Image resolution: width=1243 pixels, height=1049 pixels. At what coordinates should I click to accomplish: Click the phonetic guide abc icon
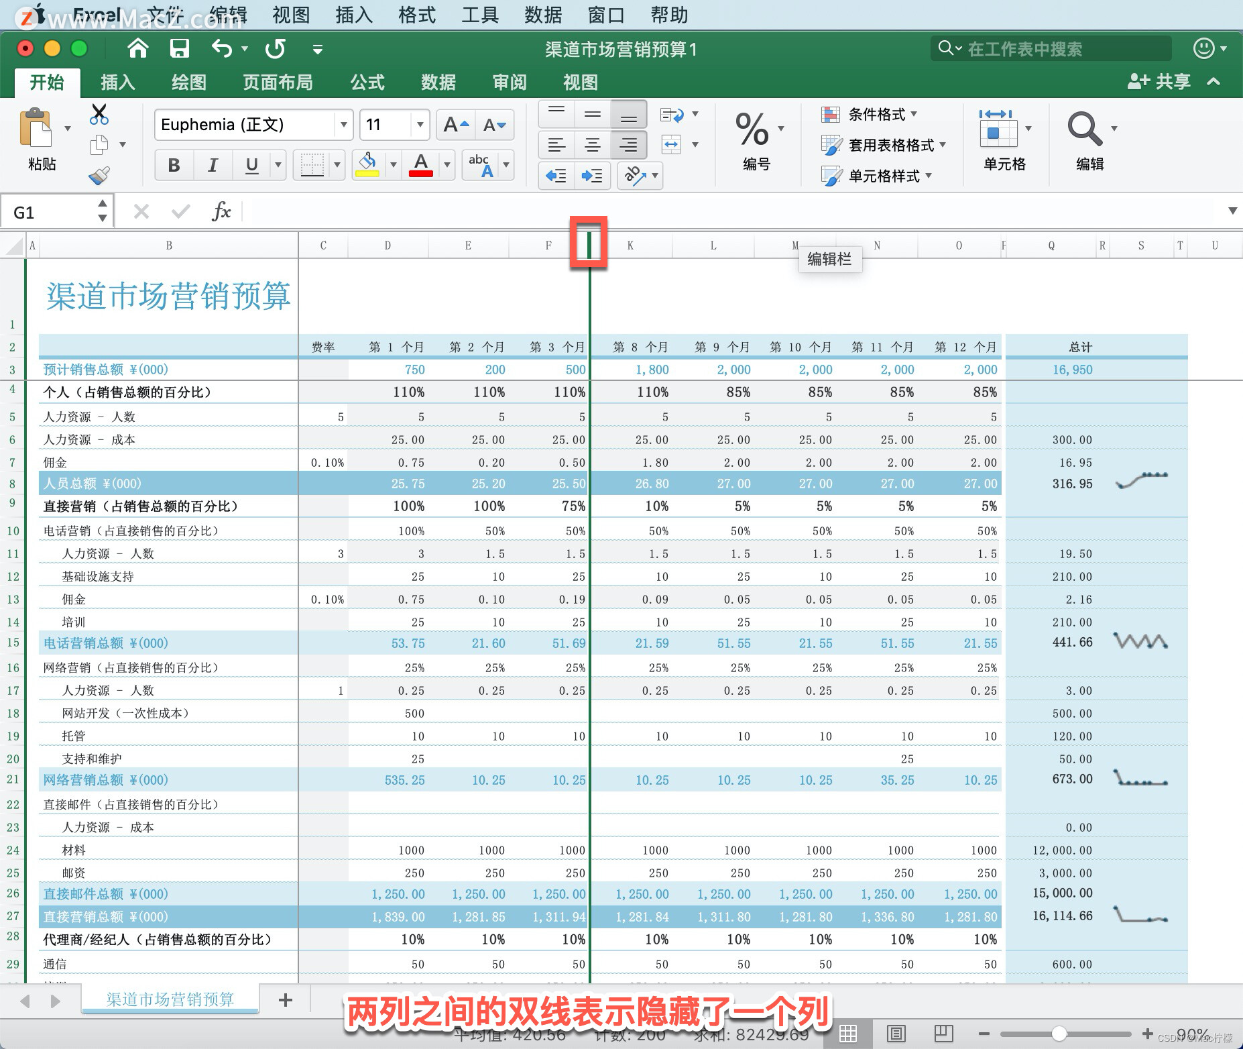(481, 164)
